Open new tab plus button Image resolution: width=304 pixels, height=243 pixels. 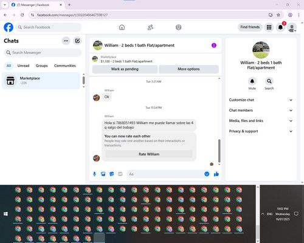pyautogui.click(x=69, y=5)
